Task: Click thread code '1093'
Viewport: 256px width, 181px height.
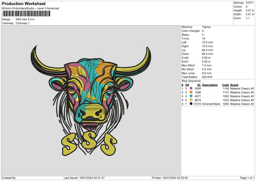Action: click(x=226, y=96)
